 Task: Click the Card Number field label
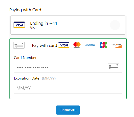[x=25, y=58]
